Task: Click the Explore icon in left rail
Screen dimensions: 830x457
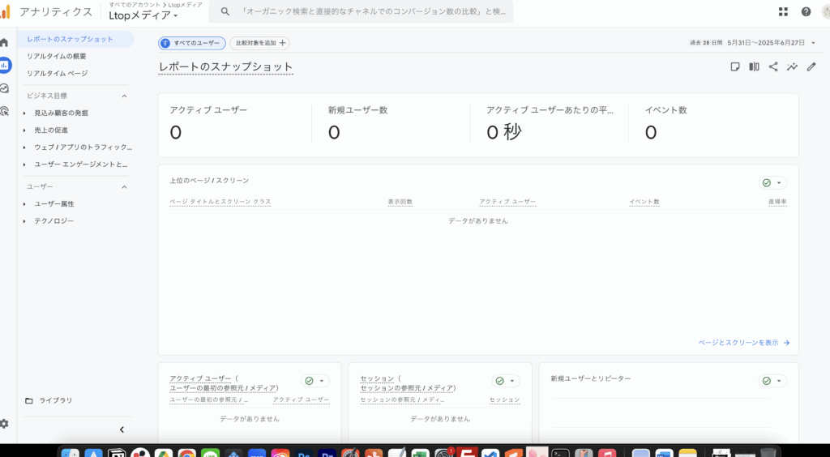Action: (4, 88)
